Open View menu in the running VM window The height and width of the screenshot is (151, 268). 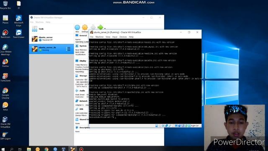[108, 37]
